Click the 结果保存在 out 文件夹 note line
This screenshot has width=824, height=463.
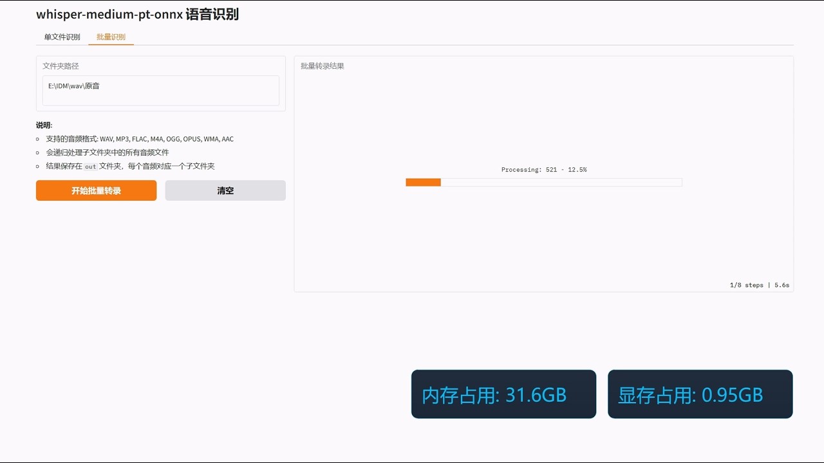[x=130, y=166]
